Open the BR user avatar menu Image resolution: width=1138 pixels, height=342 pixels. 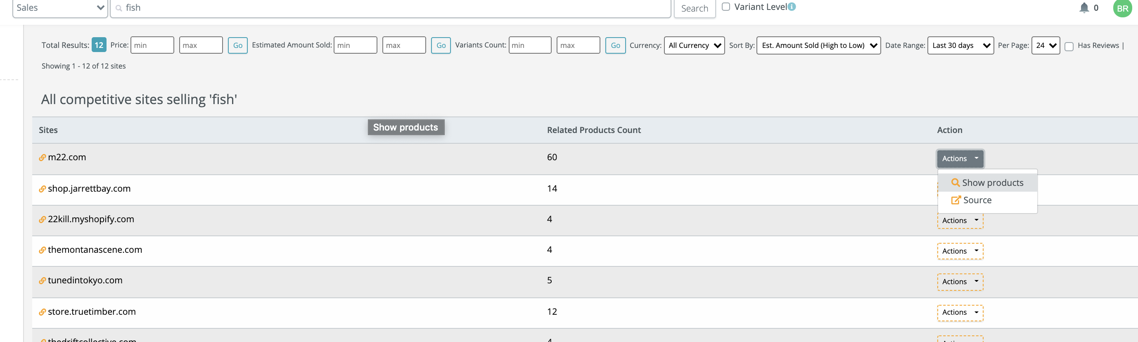point(1123,8)
